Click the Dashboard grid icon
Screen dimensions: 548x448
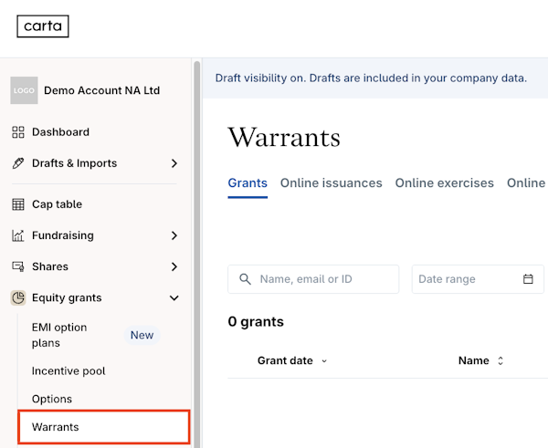pos(18,132)
